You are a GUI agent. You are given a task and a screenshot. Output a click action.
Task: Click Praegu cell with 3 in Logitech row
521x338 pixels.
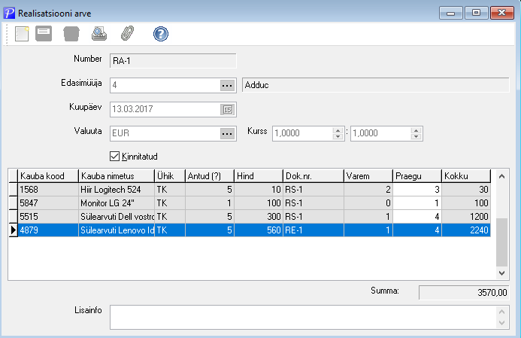[x=417, y=190]
